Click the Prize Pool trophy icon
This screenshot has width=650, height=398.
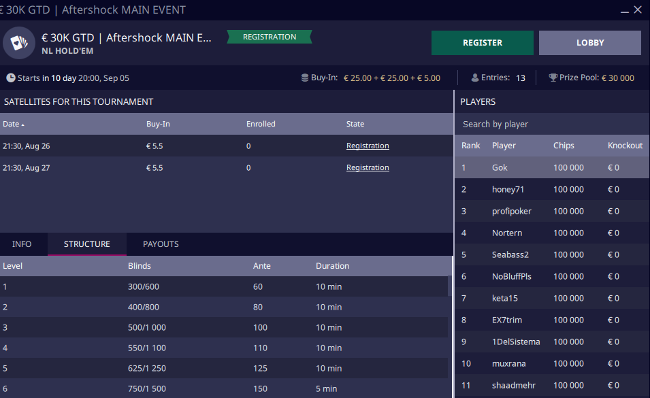[553, 78]
